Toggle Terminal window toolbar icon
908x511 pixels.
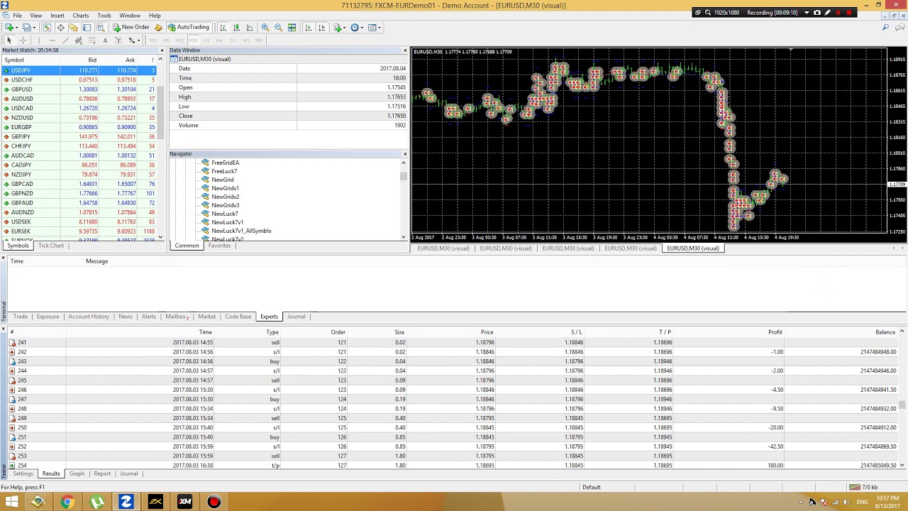click(87, 27)
